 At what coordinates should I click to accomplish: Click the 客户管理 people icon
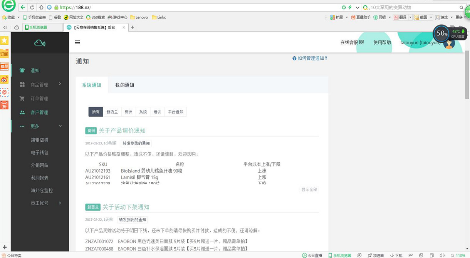coord(22,112)
